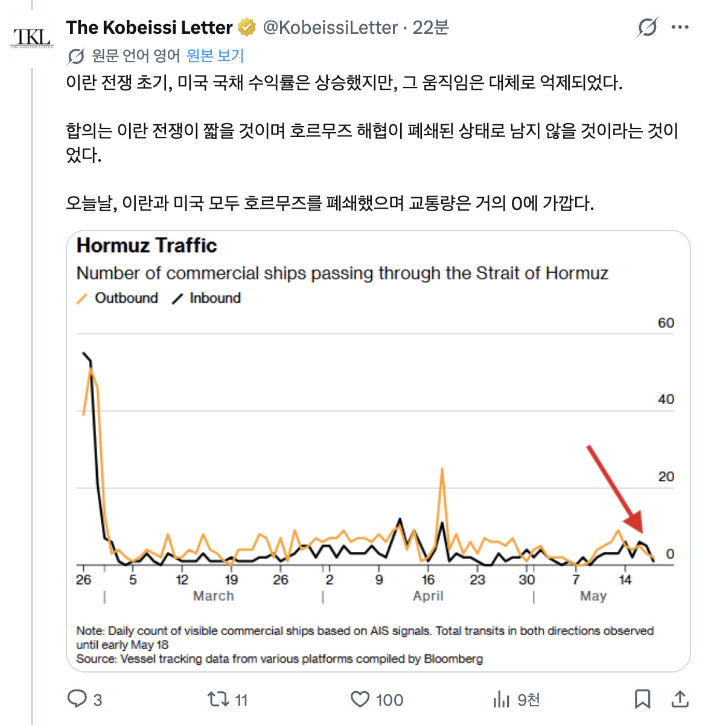Click the Outbound orange legend marker
705x725 pixels.
[82, 299]
